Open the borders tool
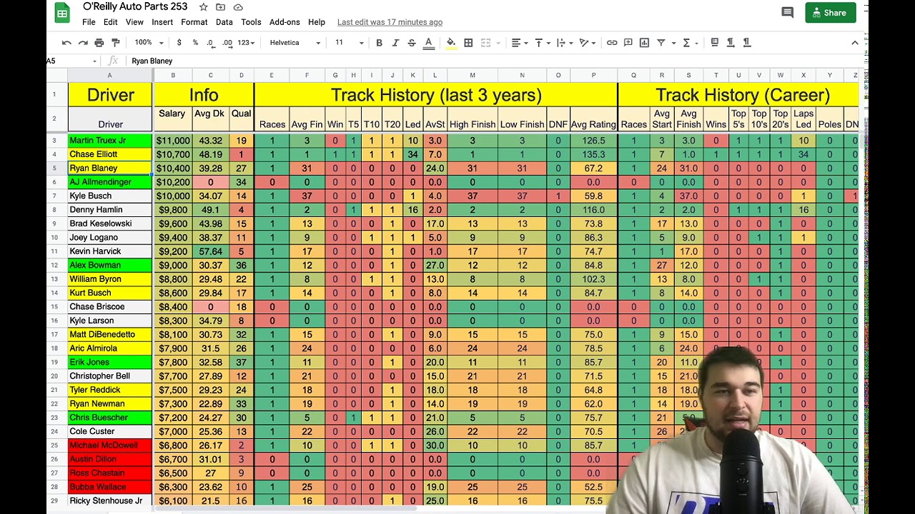Image resolution: width=915 pixels, height=514 pixels. (x=468, y=43)
